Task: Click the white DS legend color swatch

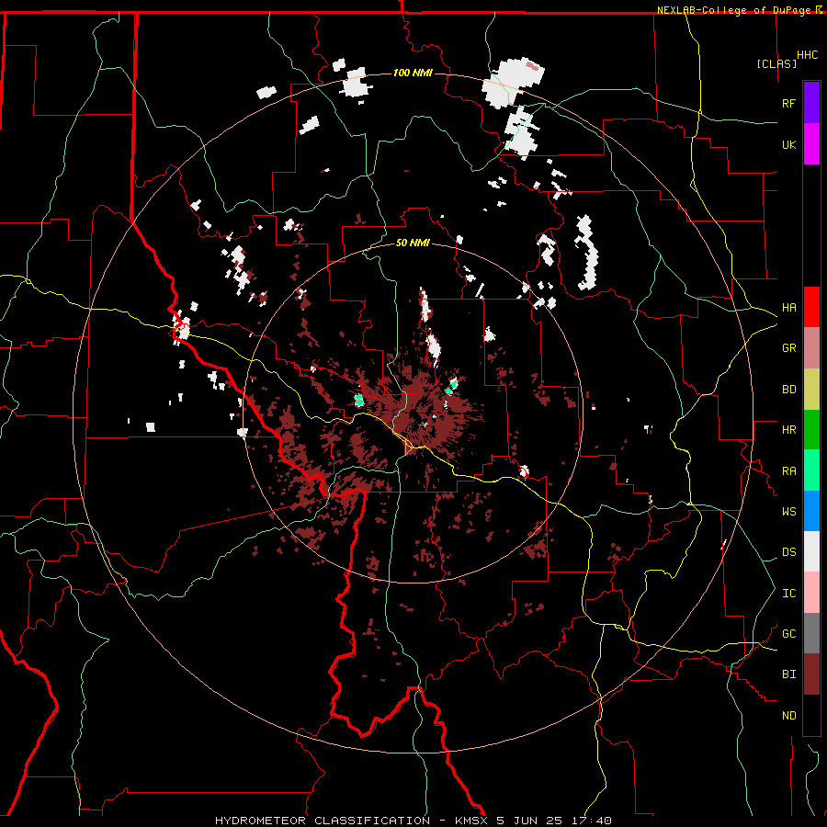Action: (x=811, y=551)
